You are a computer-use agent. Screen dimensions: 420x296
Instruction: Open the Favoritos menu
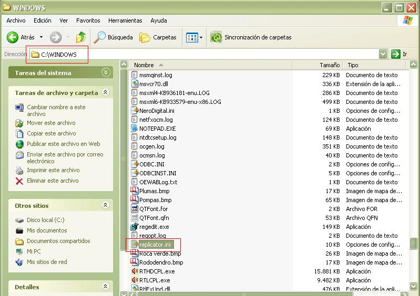(x=88, y=20)
